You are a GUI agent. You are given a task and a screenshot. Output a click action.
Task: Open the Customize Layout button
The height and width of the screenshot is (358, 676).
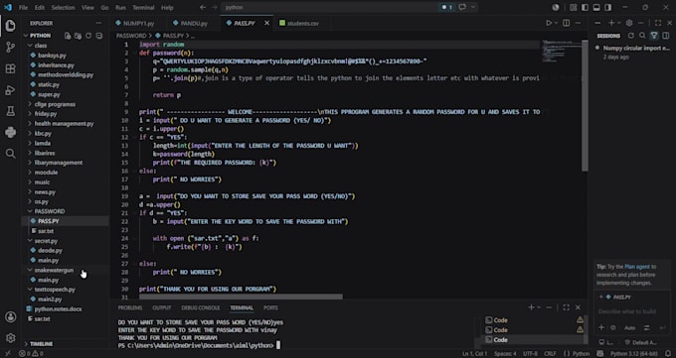573,7
